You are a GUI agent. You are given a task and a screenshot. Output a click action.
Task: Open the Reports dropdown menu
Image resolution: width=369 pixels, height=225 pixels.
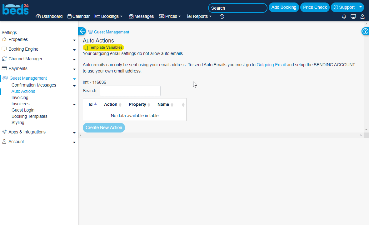click(199, 16)
